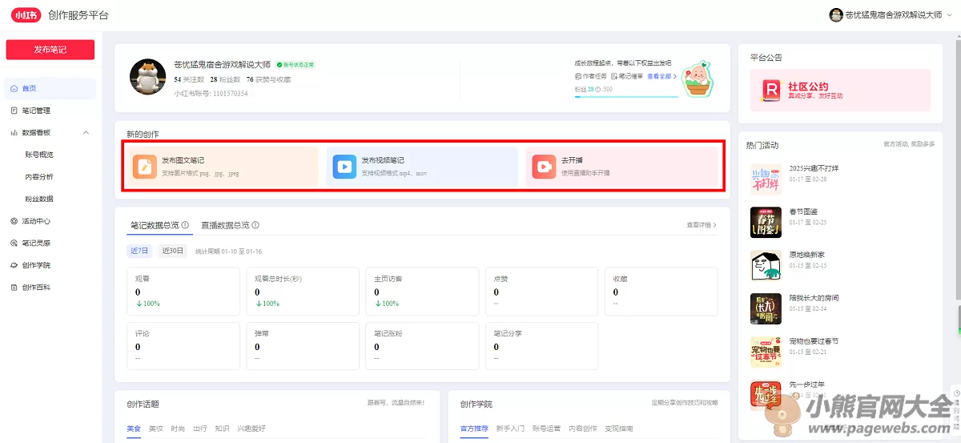Open 粉丝数据 in sidebar
The image size is (961, 443).
(39, 199)
